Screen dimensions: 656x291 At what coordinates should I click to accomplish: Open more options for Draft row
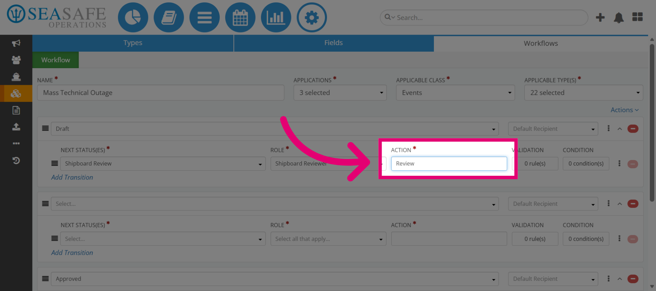click(609, 128)
